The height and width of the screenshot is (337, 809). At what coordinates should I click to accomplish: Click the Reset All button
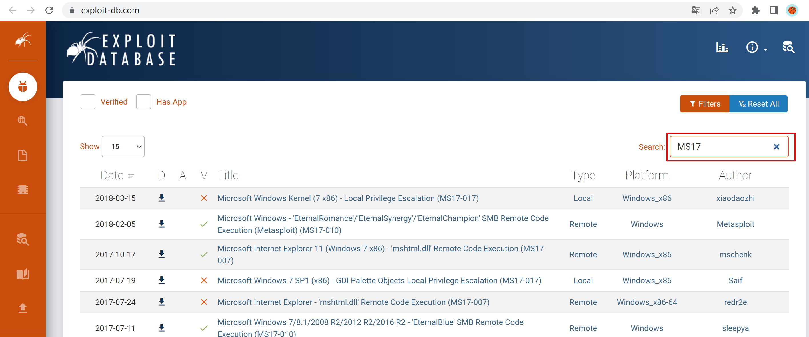(x=758, y=104)
